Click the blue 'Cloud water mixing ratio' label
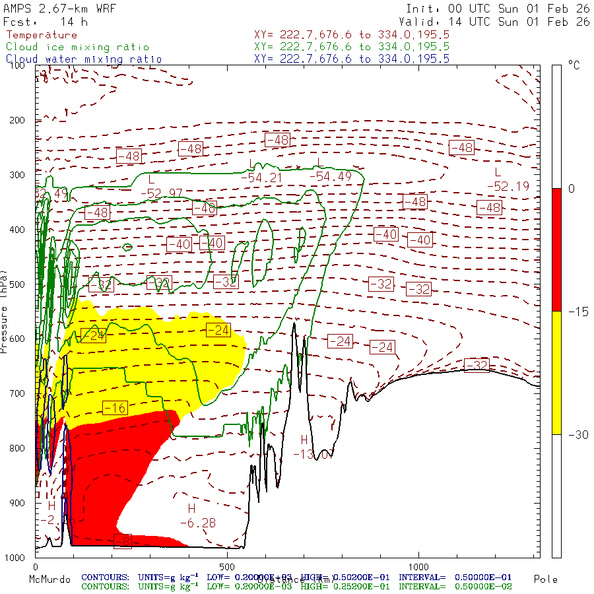 click(x=84, y=59)
